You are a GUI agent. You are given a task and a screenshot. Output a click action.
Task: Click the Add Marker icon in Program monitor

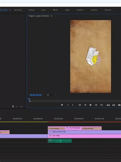(62, 105)
